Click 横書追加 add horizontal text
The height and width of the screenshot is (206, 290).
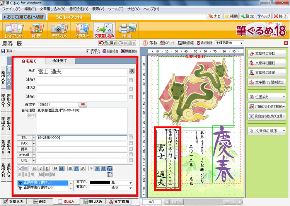(129, 51)
